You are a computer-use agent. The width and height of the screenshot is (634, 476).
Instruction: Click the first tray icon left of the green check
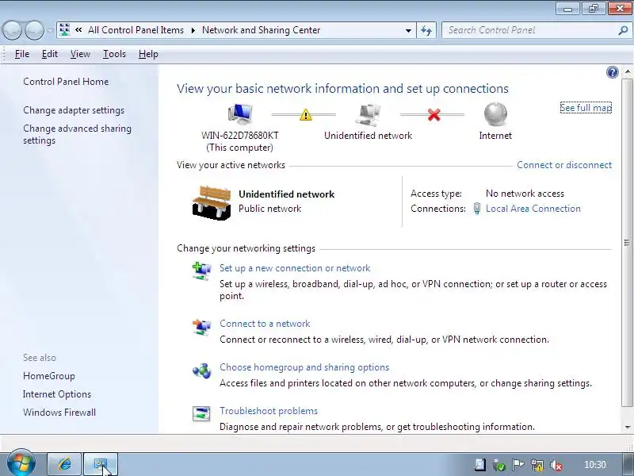pos(480,465)
